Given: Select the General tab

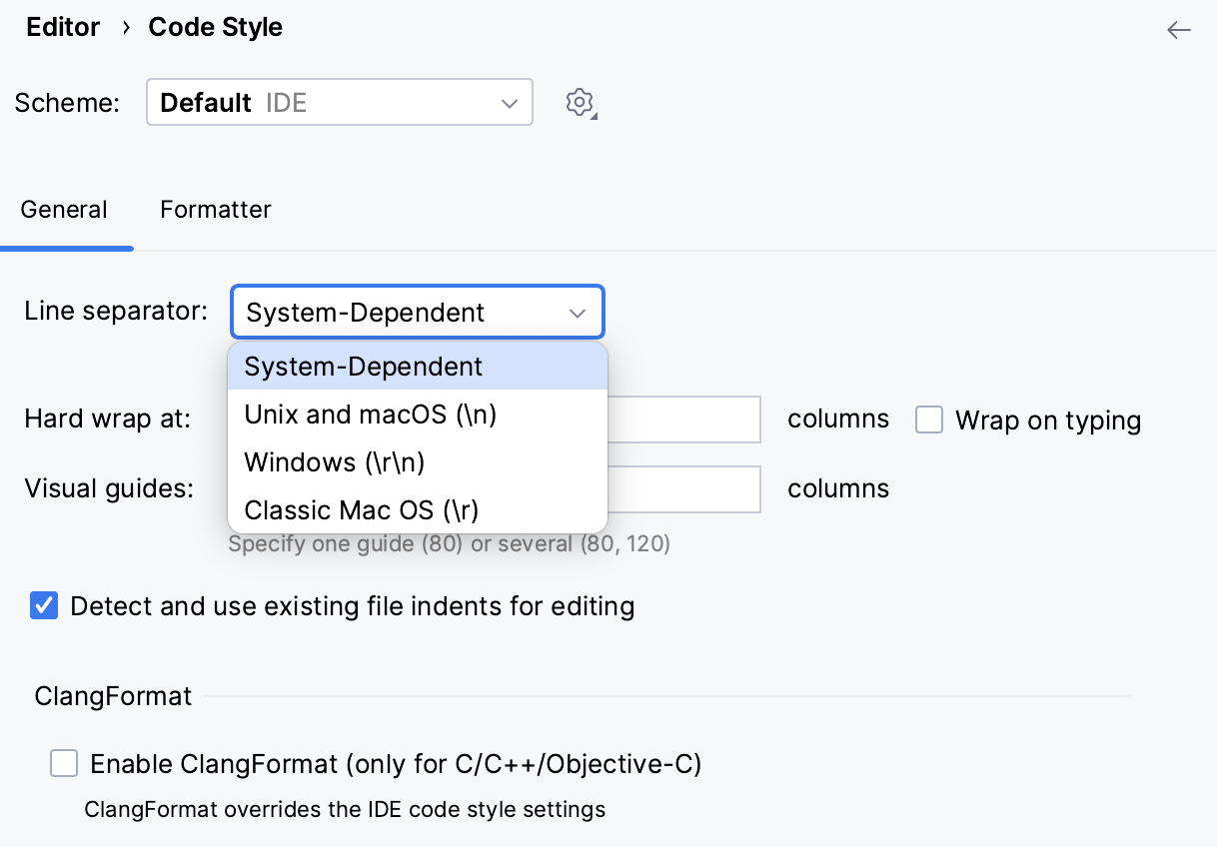Looking at the screenshot, I should click(x=64, y=210).
